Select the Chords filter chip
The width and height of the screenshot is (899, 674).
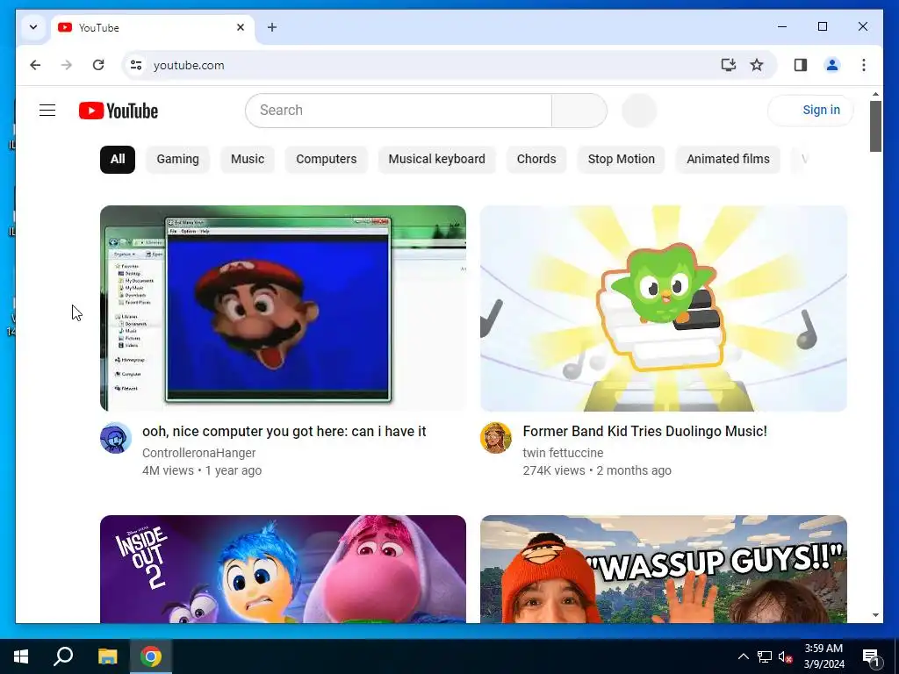tap(536, 160)
